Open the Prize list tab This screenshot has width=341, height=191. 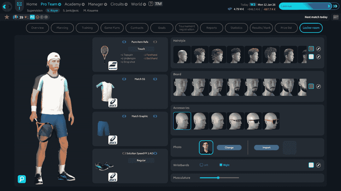pos(286,28)
